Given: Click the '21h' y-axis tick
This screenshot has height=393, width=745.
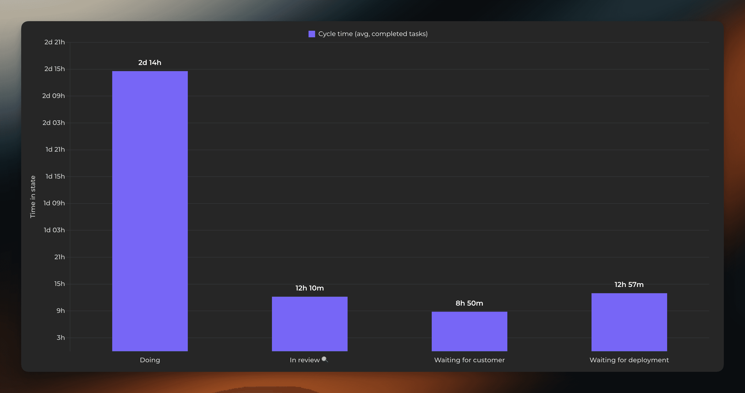Looking at the screenshot, I should 59,257.
